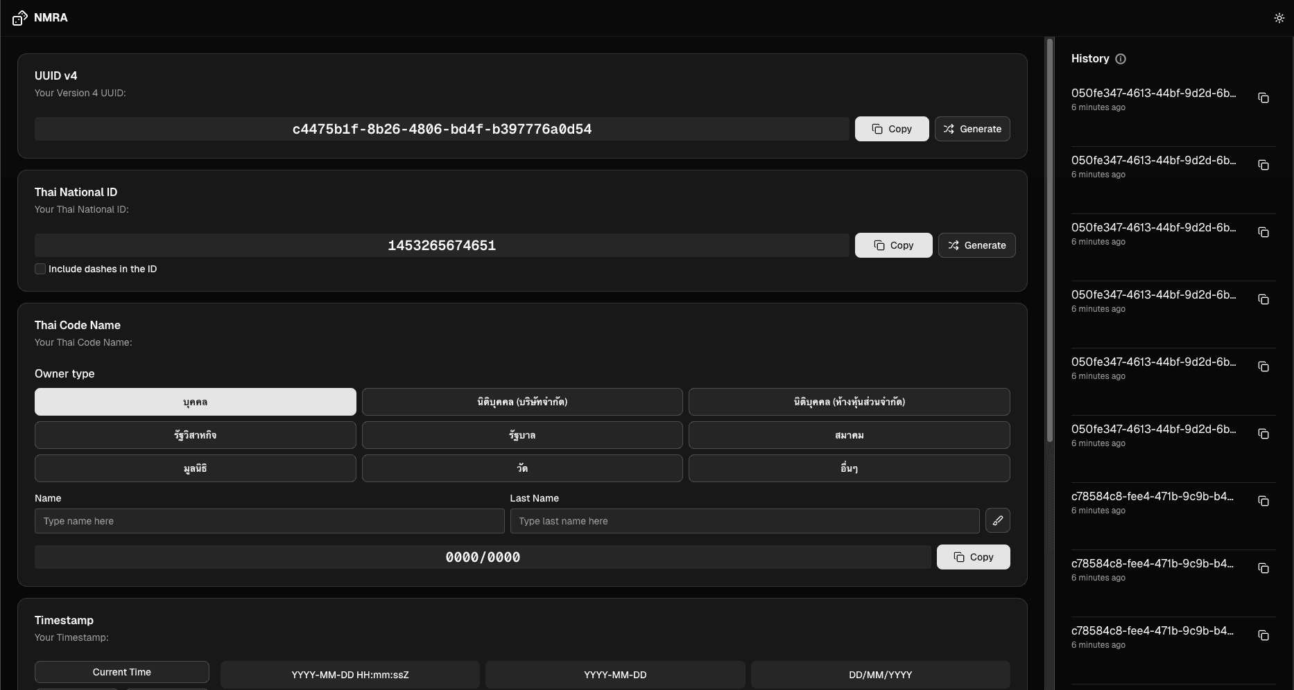Copy the last visible c78584c8 history entry
Screen dimensions: 1294x690
(x=1263, y=635)
